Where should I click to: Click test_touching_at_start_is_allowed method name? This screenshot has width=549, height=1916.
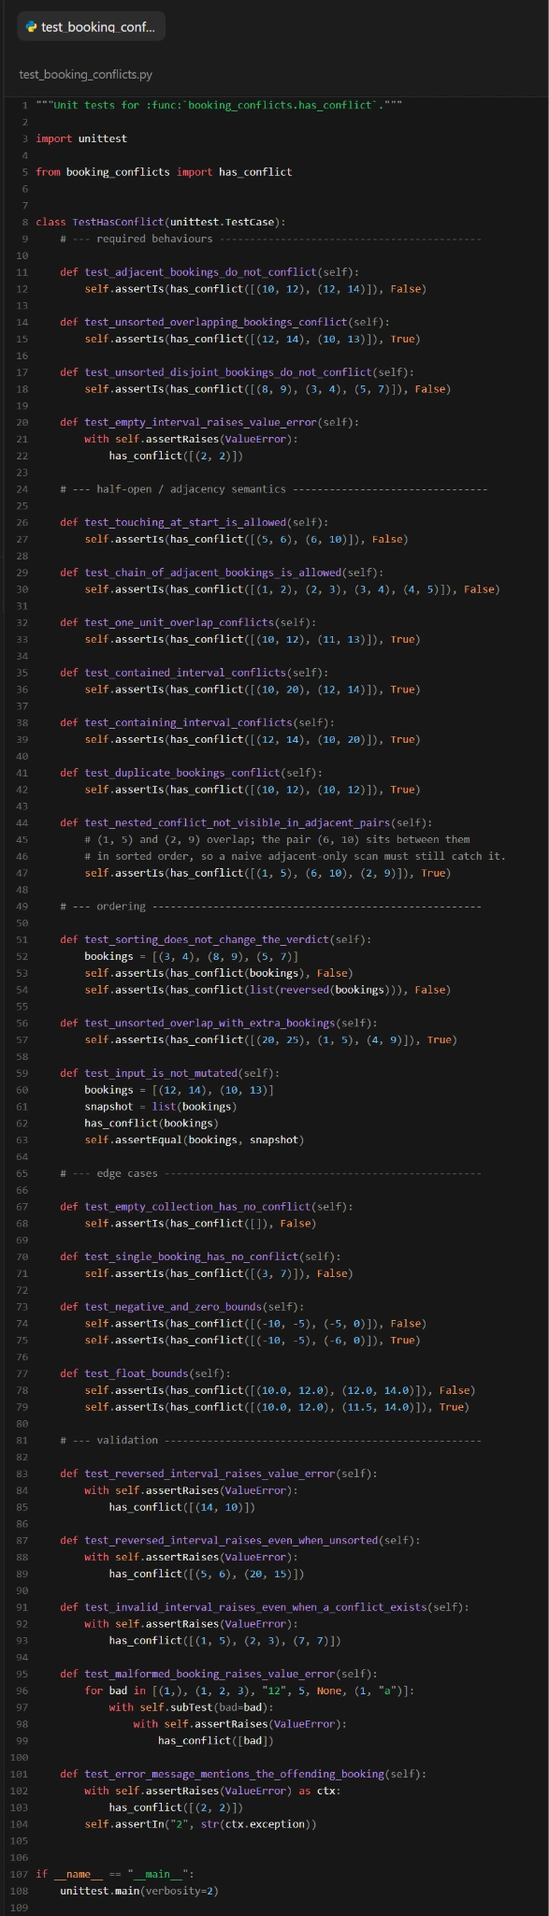185,522
